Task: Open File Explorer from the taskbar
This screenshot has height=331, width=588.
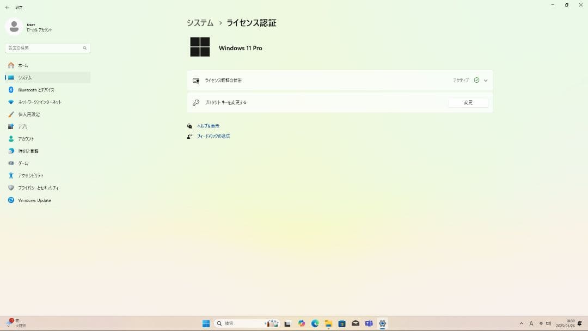Action: click(x=328, y=323)
